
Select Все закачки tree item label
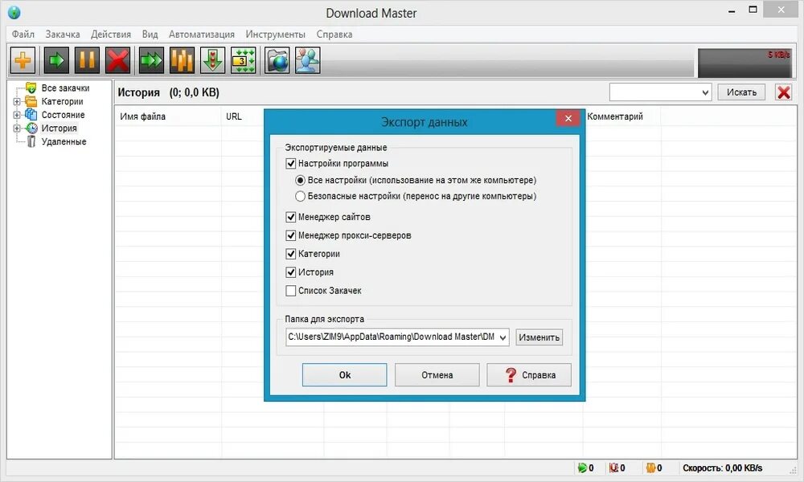[x=65, y=88]
